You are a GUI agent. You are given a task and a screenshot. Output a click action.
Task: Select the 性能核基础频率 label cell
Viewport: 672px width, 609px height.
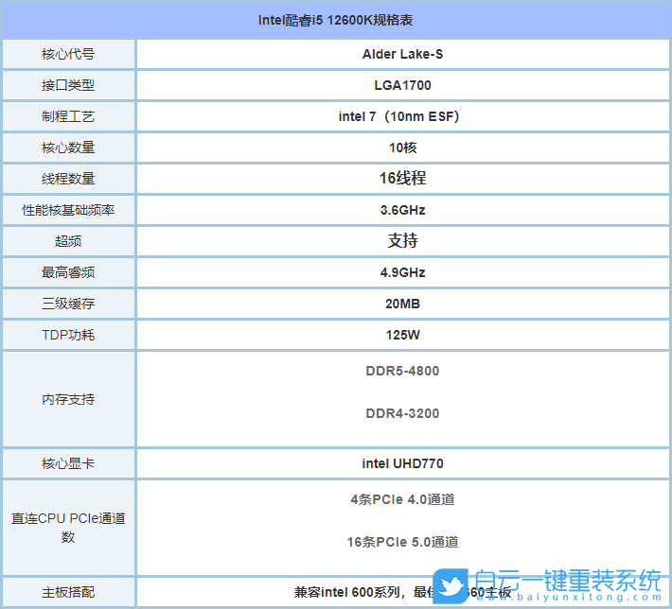[x=68, y=210]
